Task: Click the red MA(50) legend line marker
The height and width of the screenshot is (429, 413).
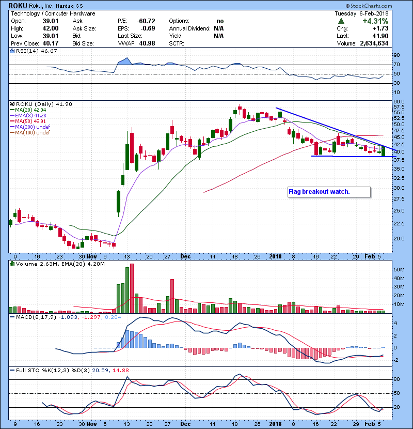Action: pos(12,121)
